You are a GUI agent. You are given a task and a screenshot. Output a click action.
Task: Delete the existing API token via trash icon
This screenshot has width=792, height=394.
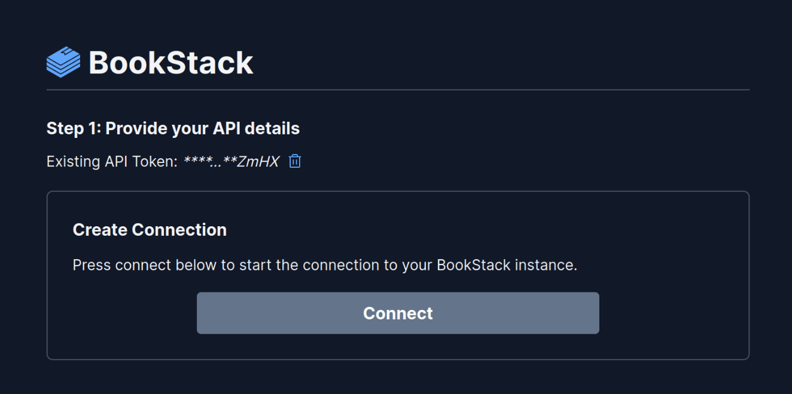pos(294,161)
